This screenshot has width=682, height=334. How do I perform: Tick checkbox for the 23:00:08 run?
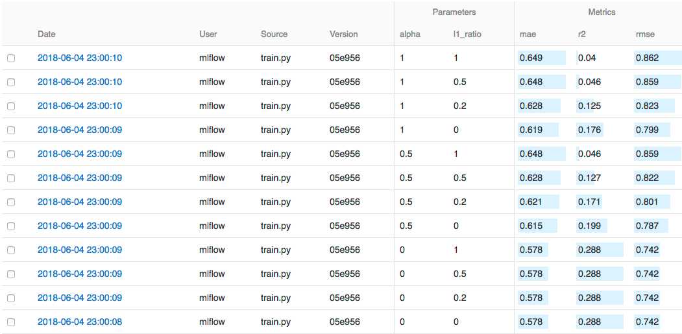11,322
